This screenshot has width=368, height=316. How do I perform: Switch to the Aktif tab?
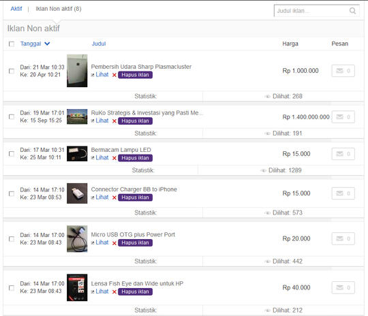(x=16, y=9)
